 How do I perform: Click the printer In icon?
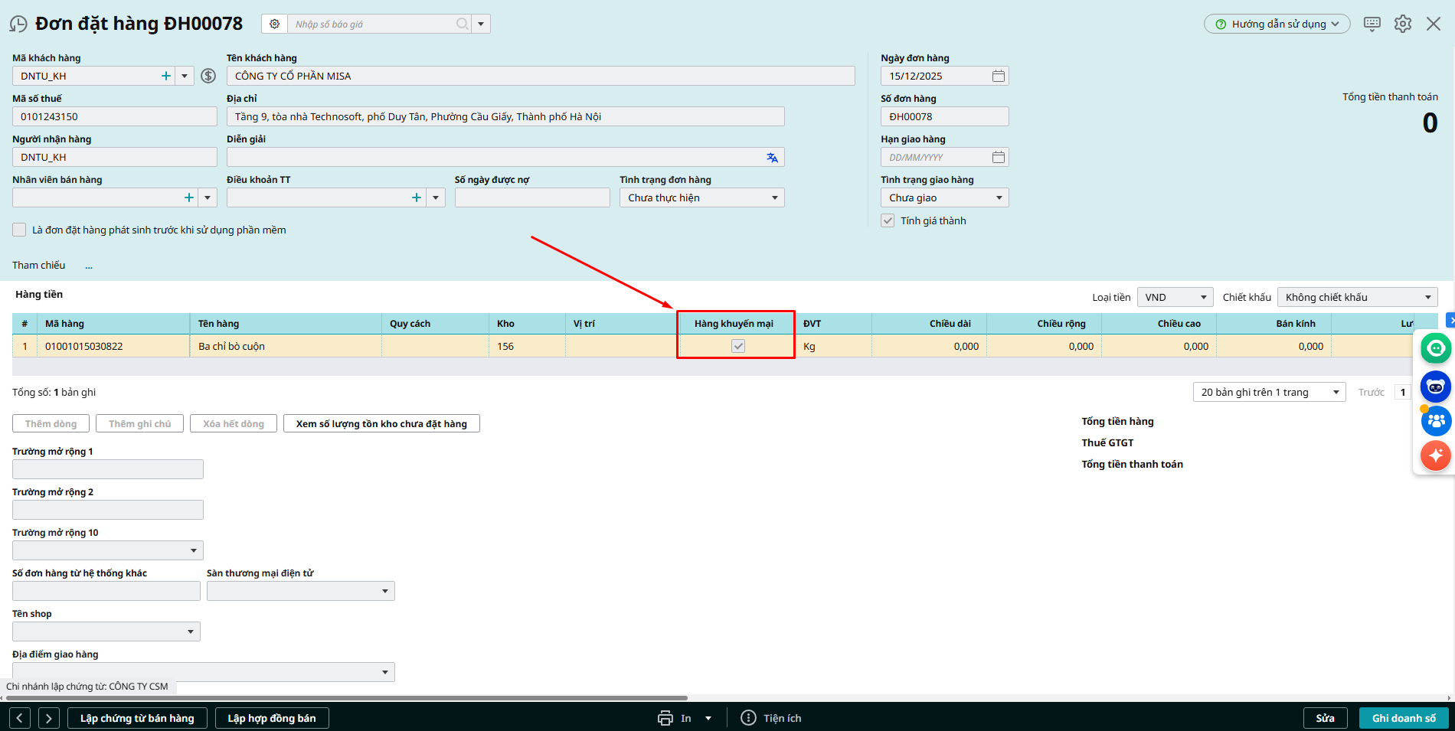665,718
